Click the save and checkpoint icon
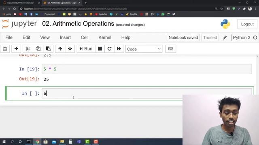 5,49
